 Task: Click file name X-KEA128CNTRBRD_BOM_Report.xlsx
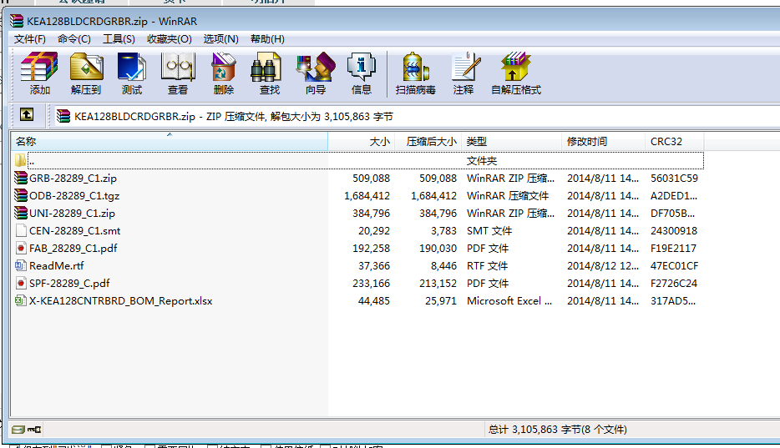point(121,301)
